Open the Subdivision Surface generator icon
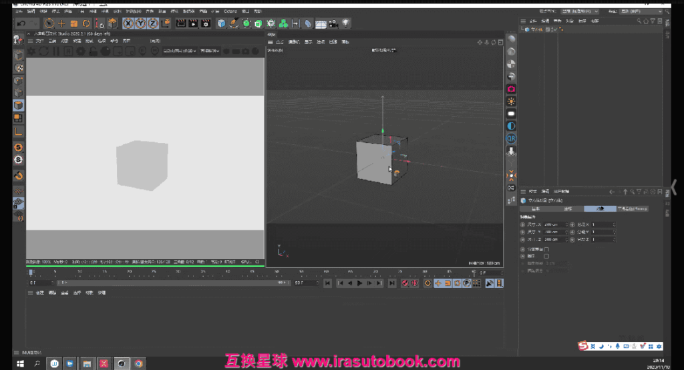The image size is (684, 370). coord(246,23)
